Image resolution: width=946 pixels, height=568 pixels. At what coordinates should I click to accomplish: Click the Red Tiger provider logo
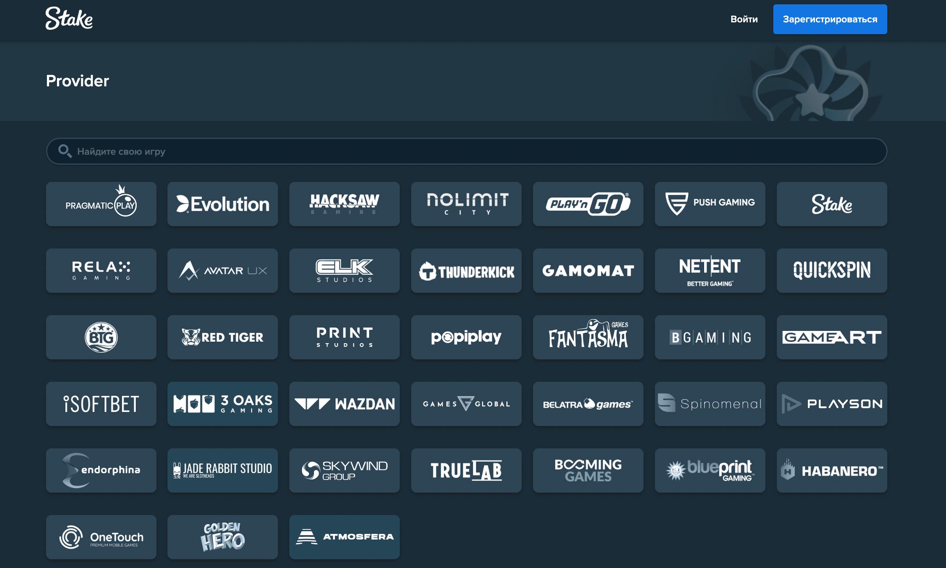223,336
